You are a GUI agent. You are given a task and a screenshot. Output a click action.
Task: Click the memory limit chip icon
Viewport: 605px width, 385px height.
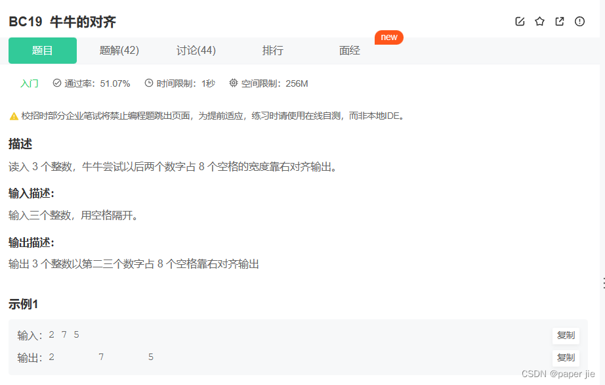tap(234, 83)
